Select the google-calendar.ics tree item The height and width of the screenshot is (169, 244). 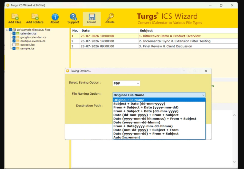(33, 37)
